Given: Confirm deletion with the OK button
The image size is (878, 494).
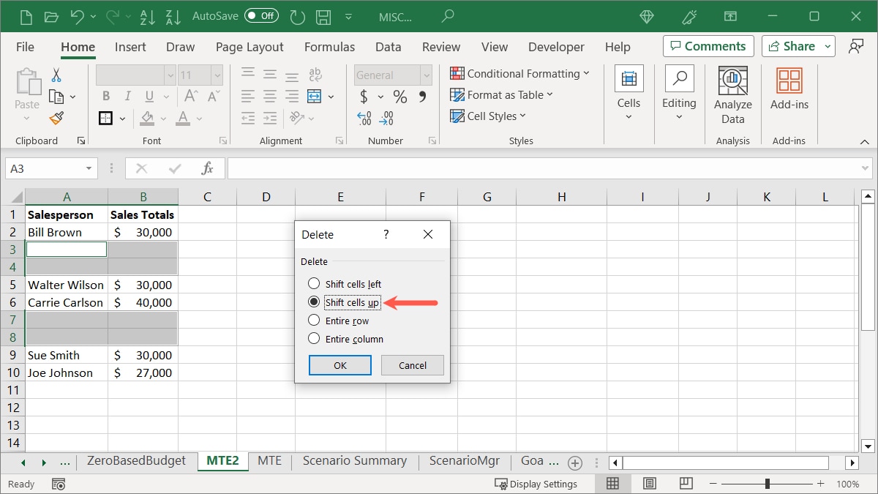Looking at the screenshot, I should [x=339, y=364].
